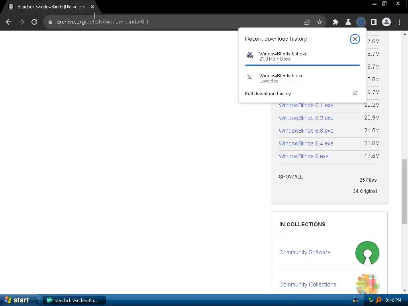Download WindowBlinds 6.1.exe
This screenshot has height=306, width=408.
coord(306,105)
